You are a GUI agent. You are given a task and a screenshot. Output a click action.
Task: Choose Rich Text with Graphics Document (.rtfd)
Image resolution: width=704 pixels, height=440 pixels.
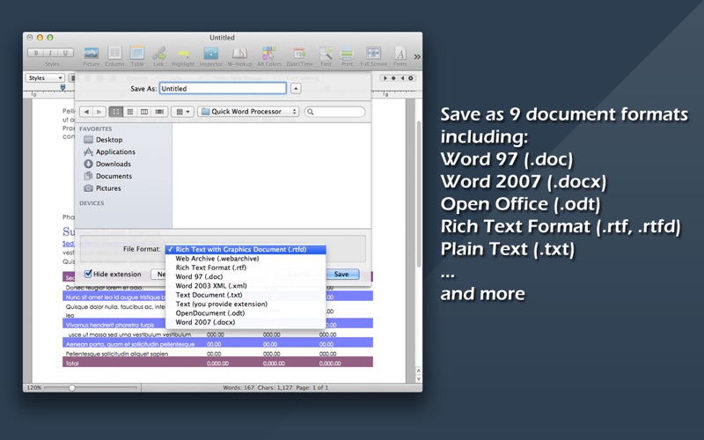pyautogui.click(x=246, y=249)
